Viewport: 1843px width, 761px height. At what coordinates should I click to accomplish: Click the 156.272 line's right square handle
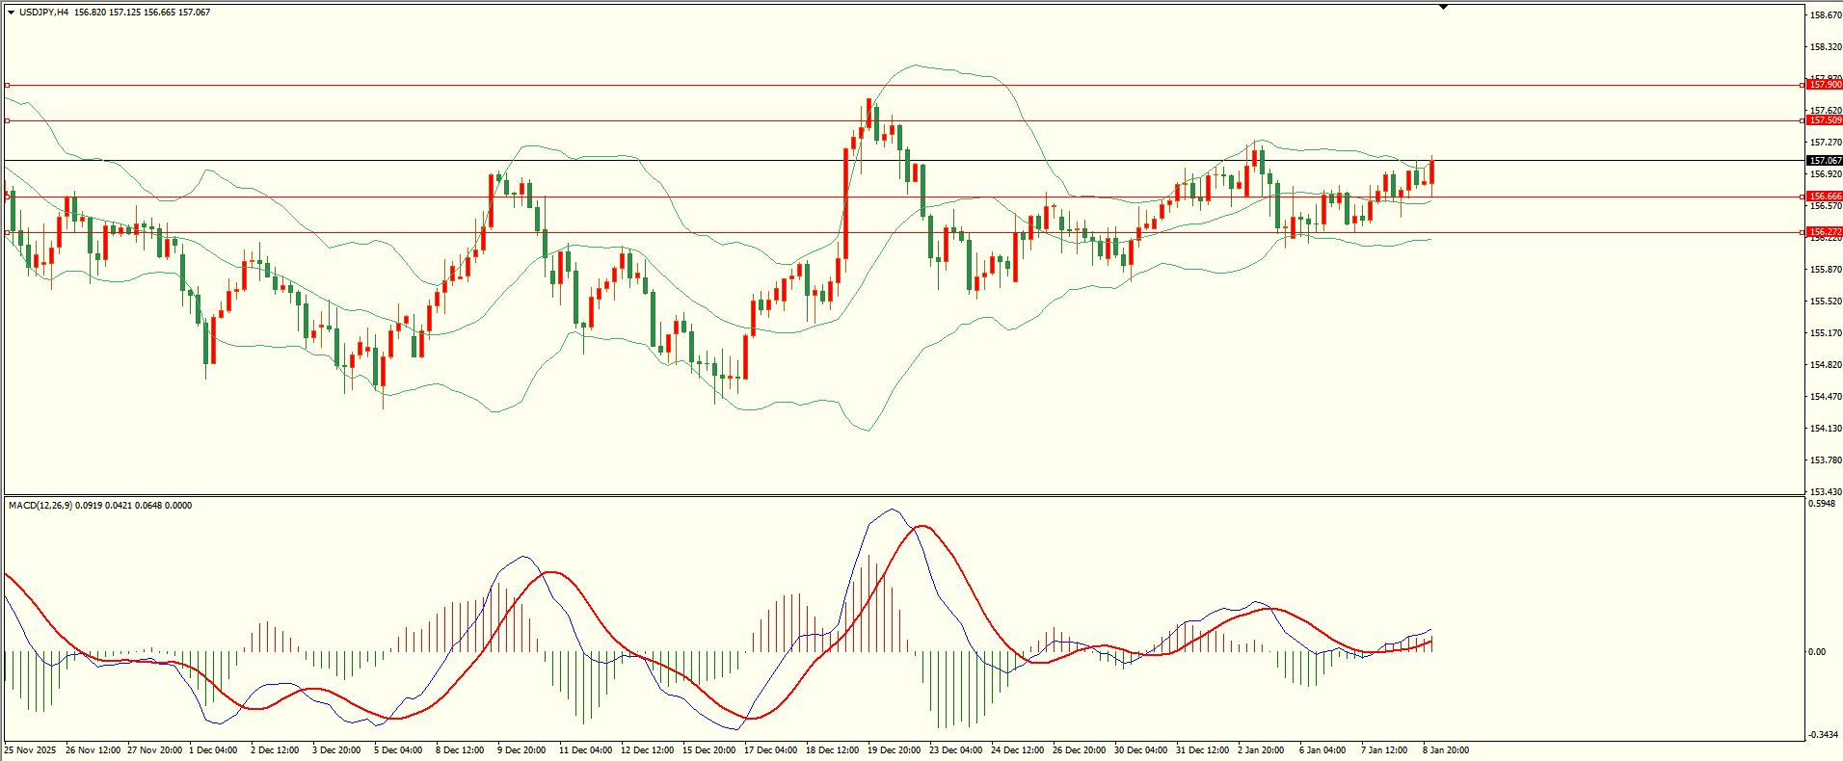point(1803,232)
